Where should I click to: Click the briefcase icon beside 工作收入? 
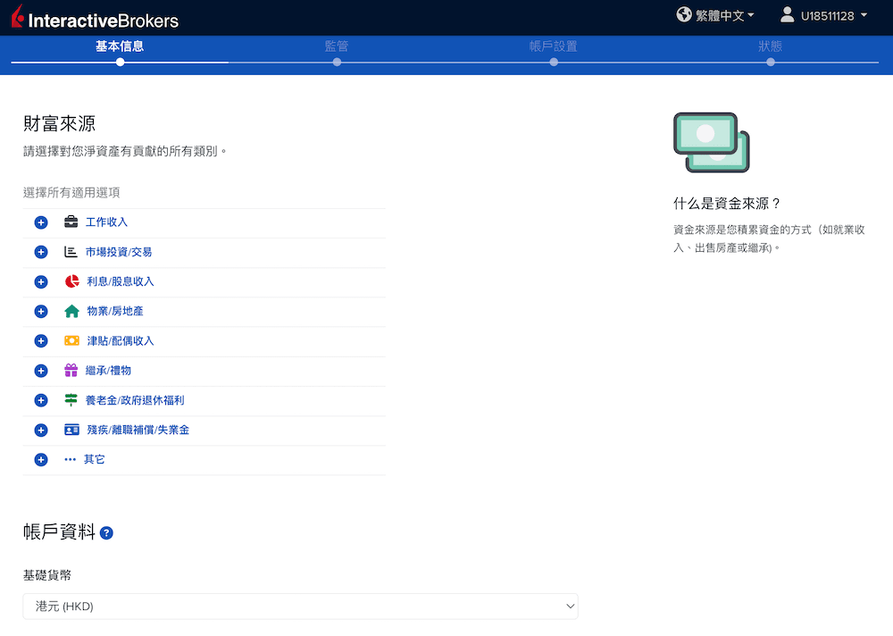[x=70, y=222]
